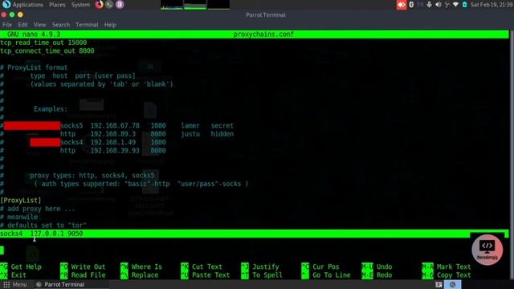Click the Replace shortcut label
This screenshot has height=289, width=514.
(145, 275)
